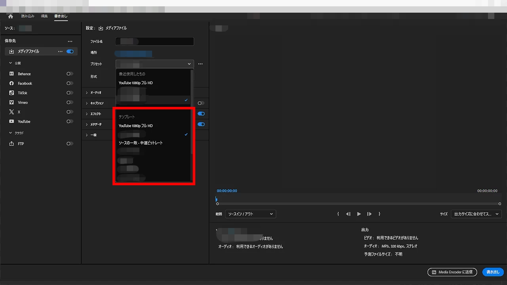The height and width of the screenshot is (285, 507).
Task: Select the 書き出し tab
Action: (x=61, y=16)
